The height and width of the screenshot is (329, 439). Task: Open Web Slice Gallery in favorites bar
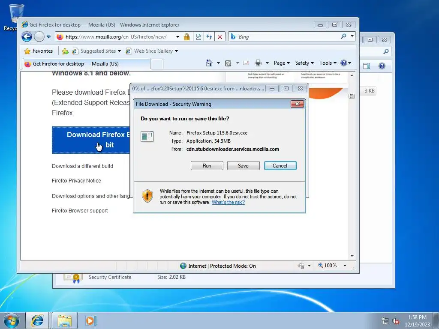(152, 51)
